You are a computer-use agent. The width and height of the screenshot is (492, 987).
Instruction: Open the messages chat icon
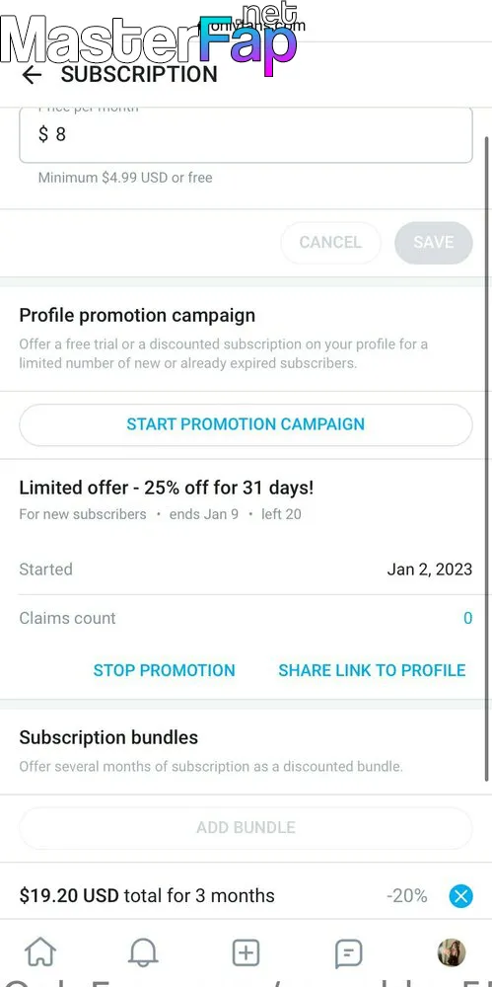point(348,953)
